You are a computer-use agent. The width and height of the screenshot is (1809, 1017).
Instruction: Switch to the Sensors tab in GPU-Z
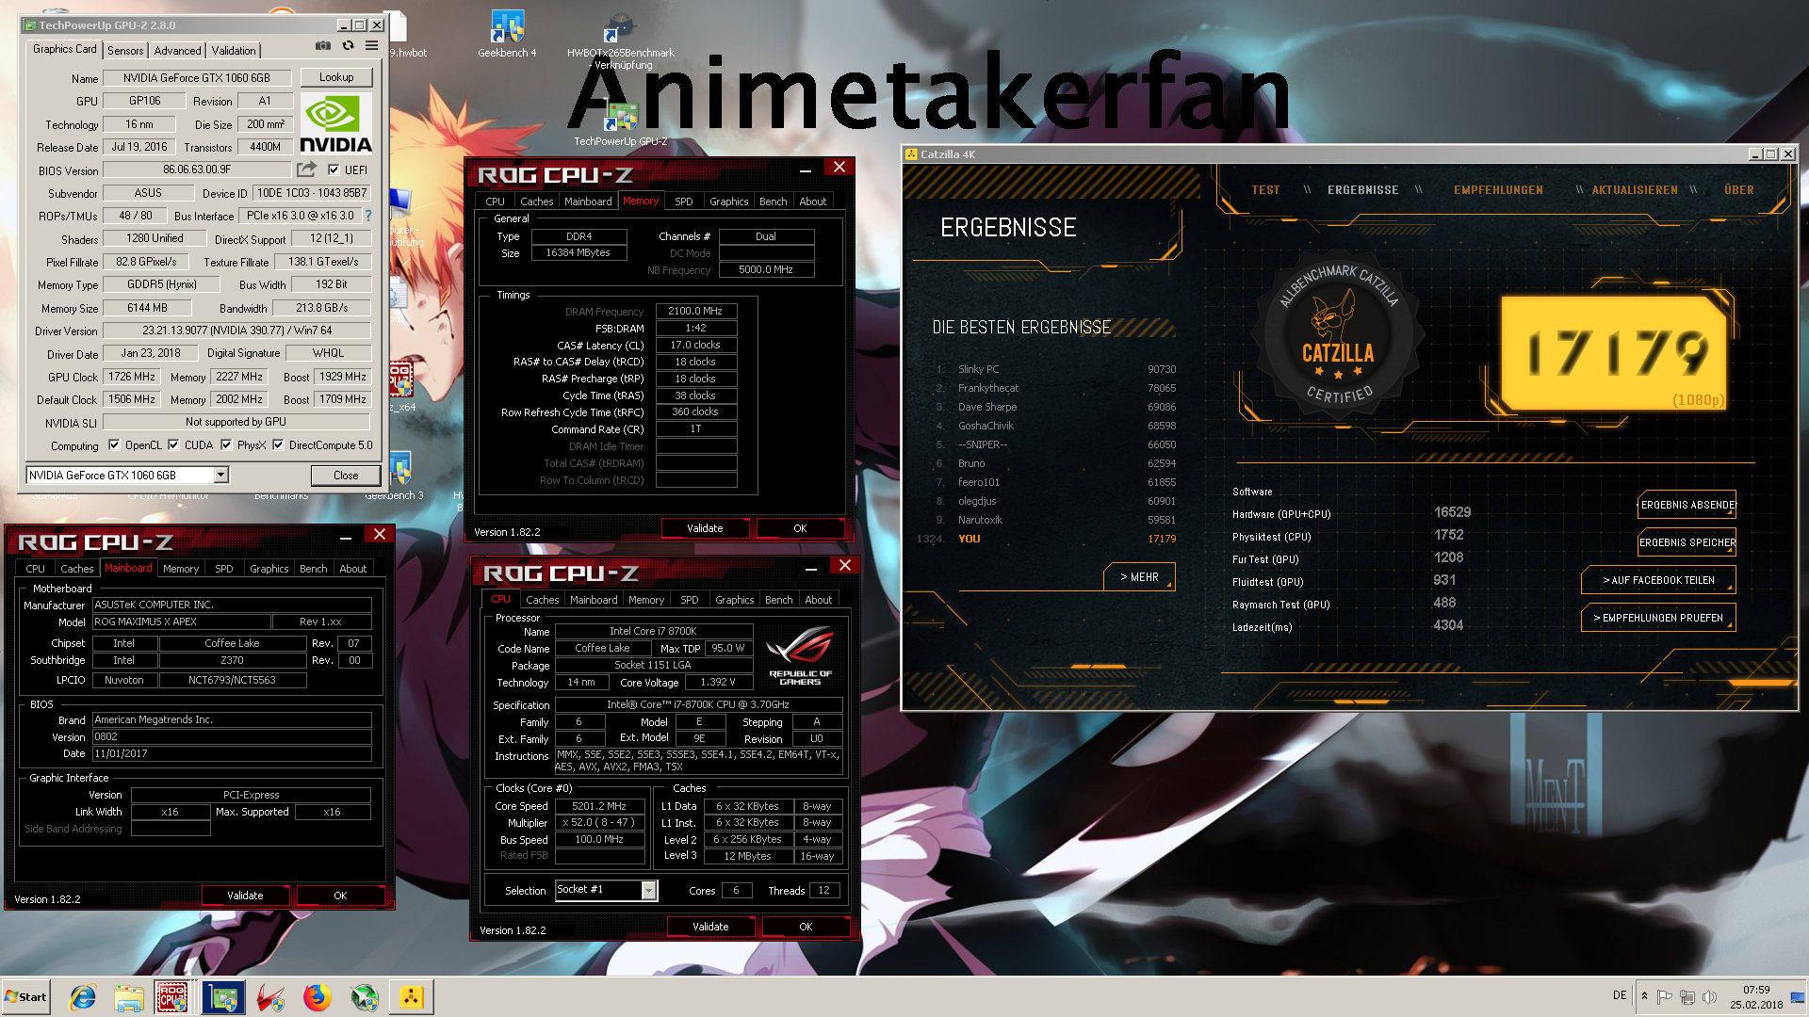[125, 51]
